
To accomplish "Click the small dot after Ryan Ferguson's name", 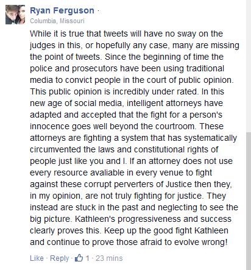I will [x=98, y=11].
